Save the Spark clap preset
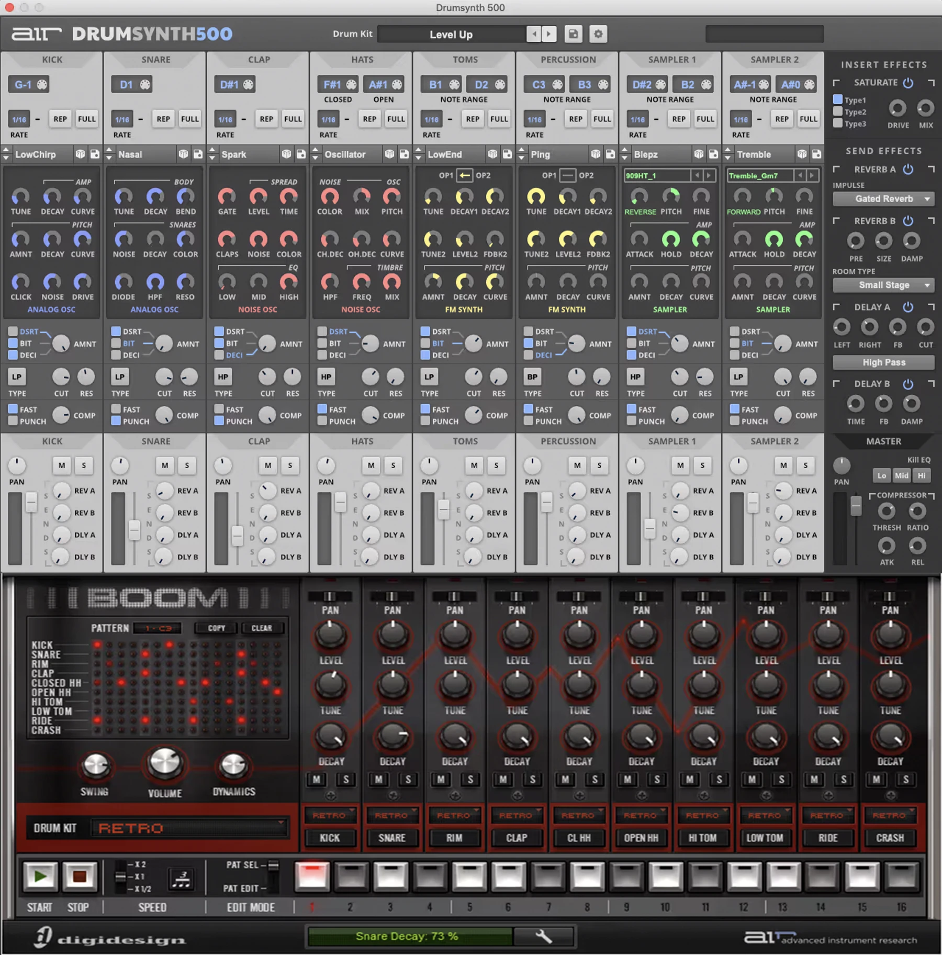Image resolution: width=942 pixels, height=955 pixels. [x=301, y=154]
